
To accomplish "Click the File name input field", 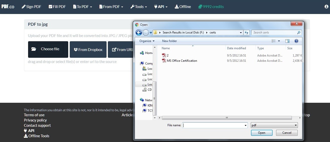I will pos(213,125).
